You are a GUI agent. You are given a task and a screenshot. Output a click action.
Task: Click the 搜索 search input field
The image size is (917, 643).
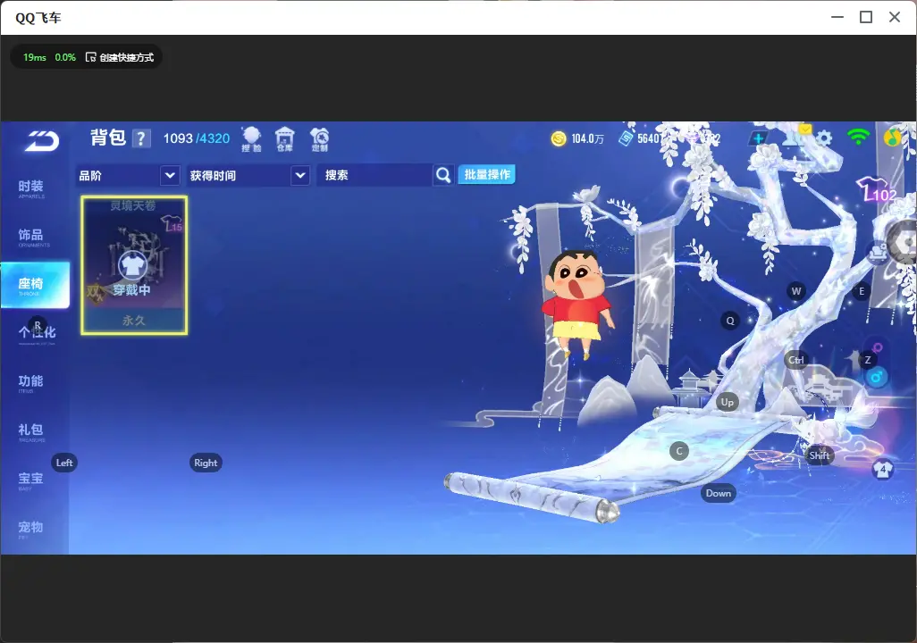point(374,175)
